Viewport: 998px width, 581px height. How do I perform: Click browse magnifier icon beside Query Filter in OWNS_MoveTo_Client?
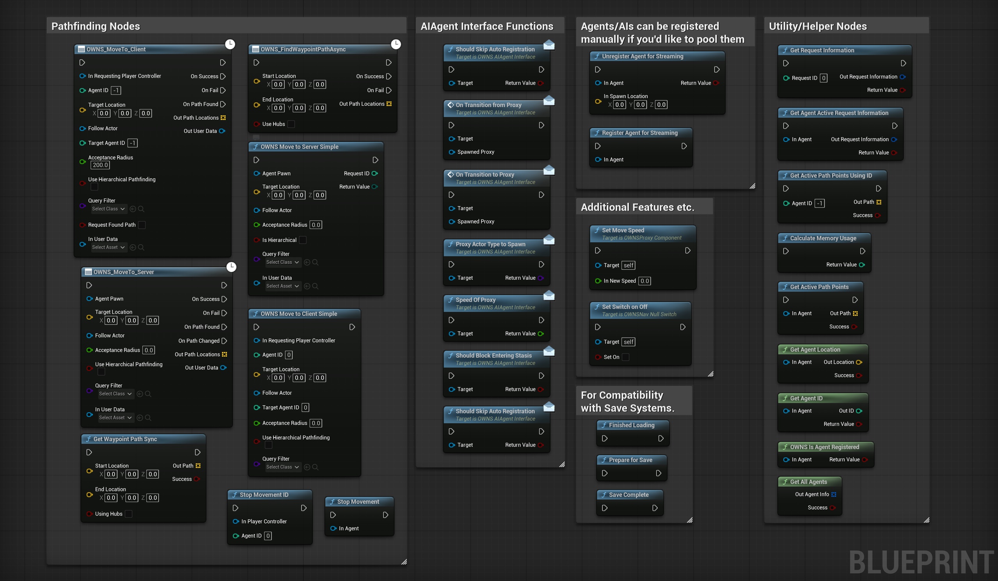[141, 209]
